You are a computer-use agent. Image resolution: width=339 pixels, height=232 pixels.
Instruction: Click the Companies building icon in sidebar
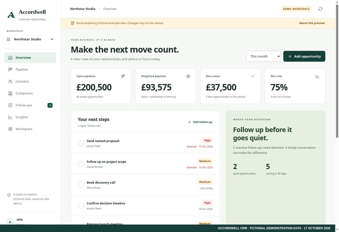tap(10, 93)
